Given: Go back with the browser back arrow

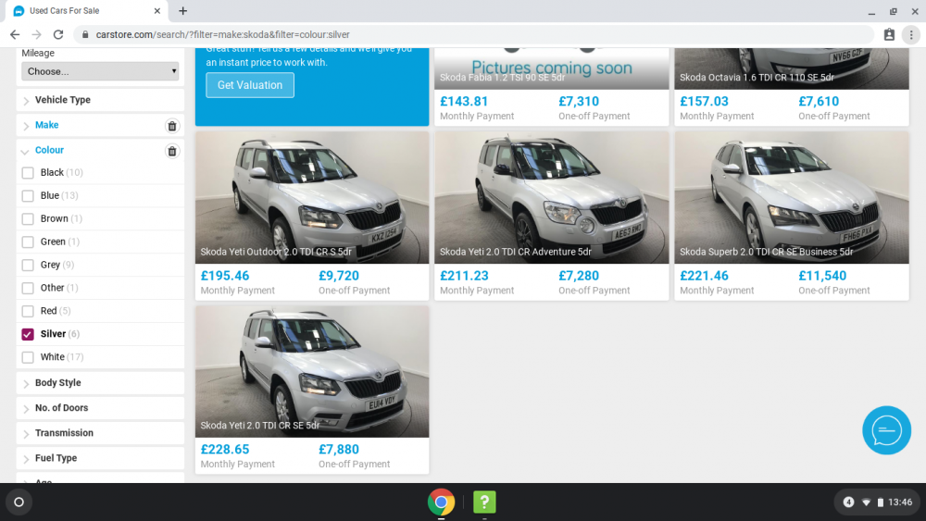Looking at the screenshot, I should pyautogui.click(x=15, y=35).
